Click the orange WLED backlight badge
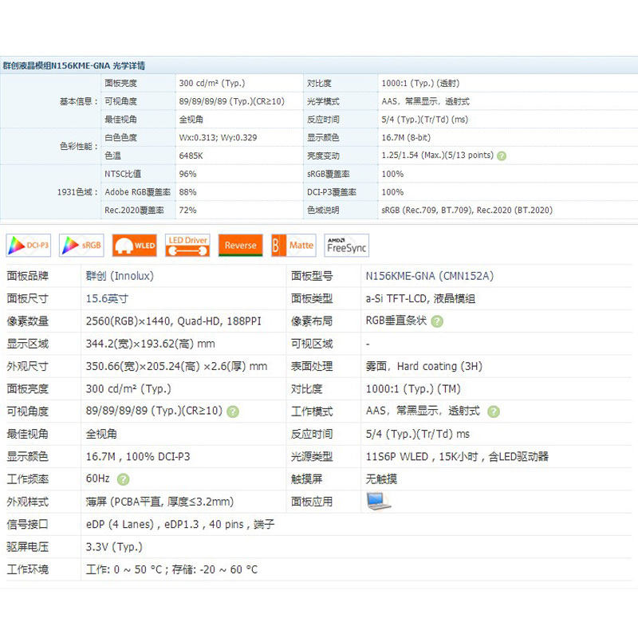638x638 pixels. click(134, 246)
